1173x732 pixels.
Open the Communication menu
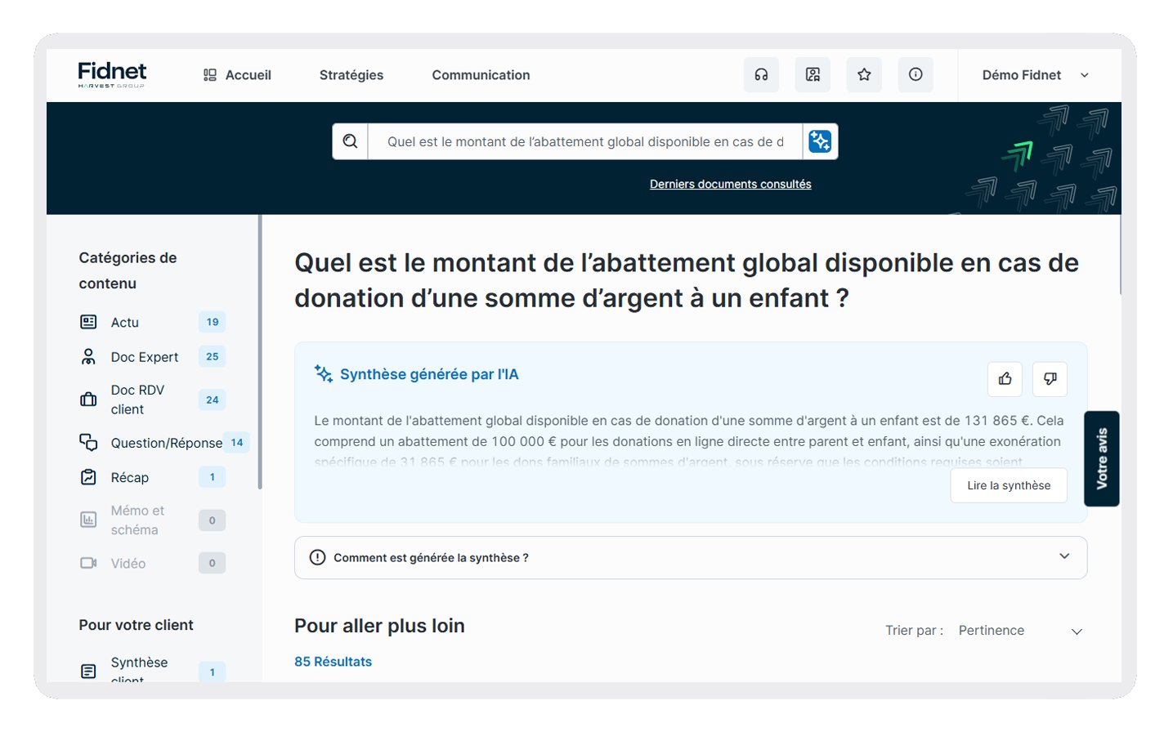click(481, 74)
